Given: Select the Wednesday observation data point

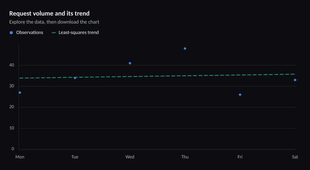Looking at the screenshot, I should (x=130, y=63).
